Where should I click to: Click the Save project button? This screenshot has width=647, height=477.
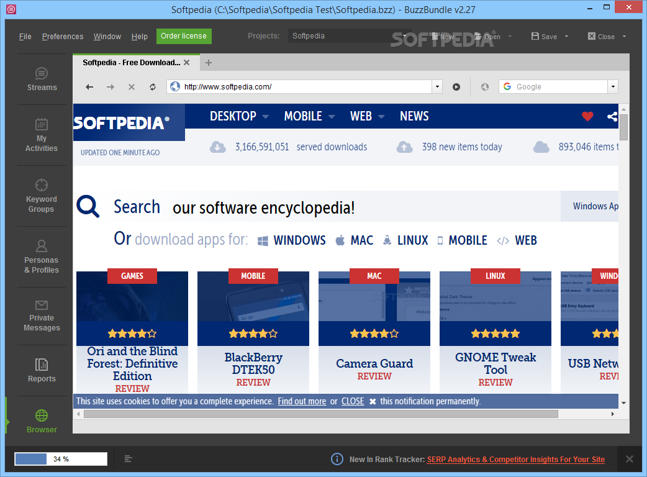coord(545,36)
